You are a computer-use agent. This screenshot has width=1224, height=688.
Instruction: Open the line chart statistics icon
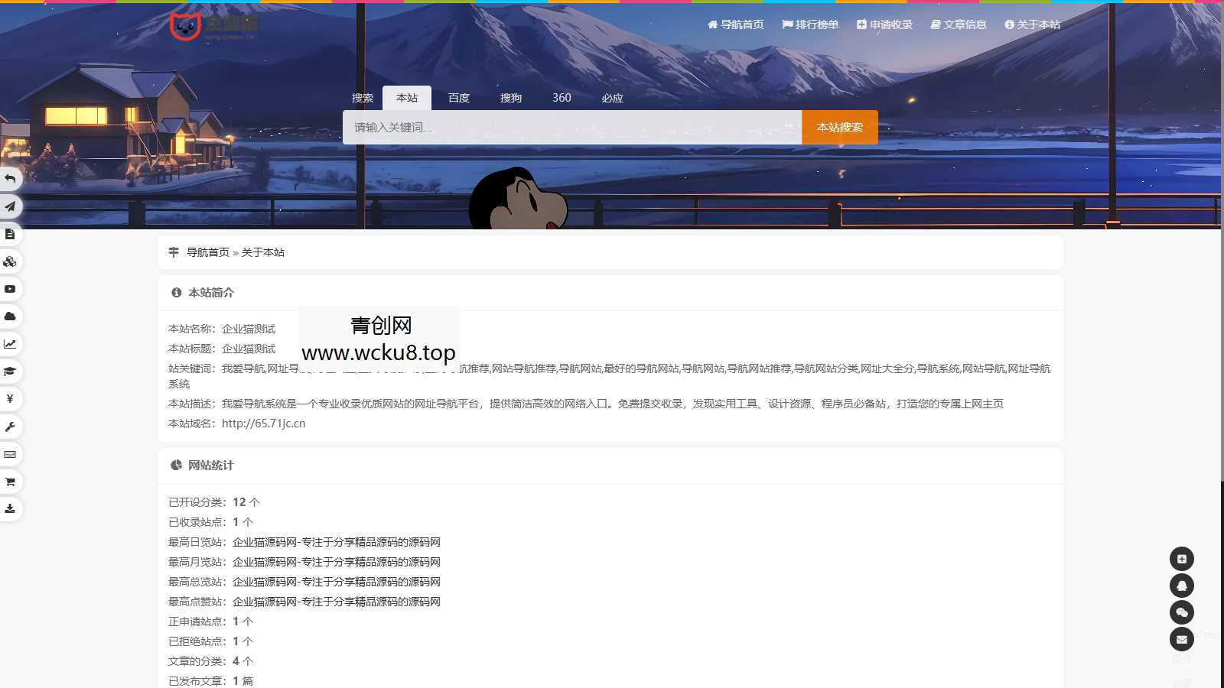10,344
